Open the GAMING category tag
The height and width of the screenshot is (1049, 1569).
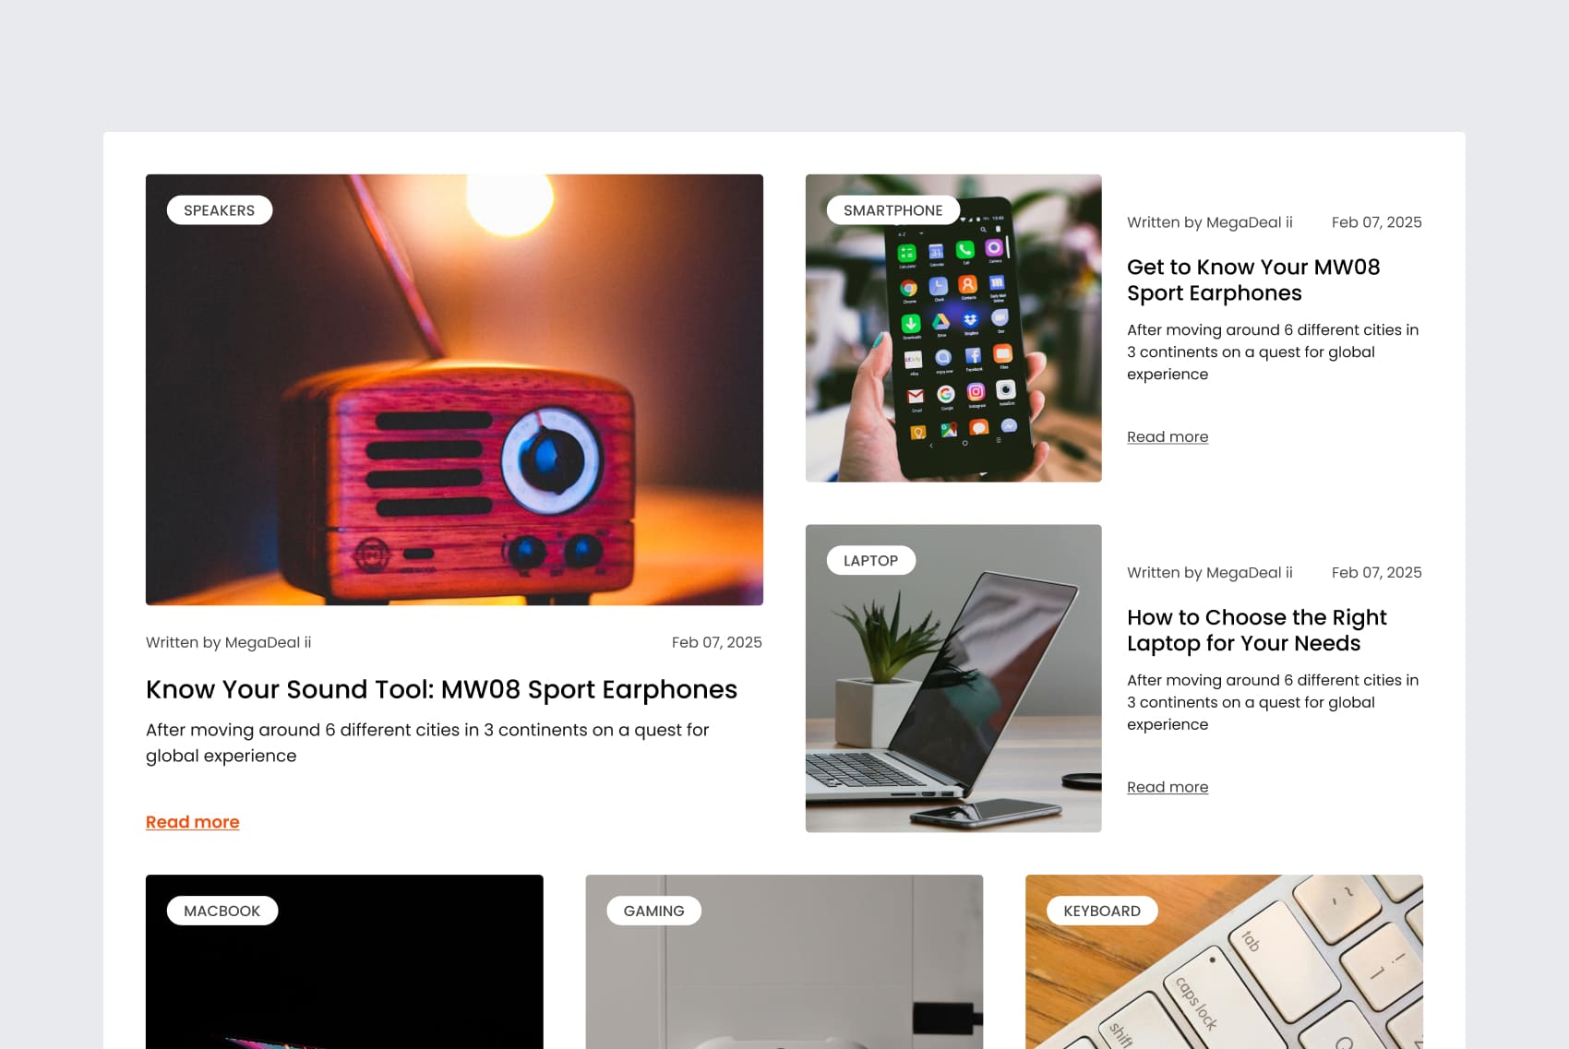point(654,911)
